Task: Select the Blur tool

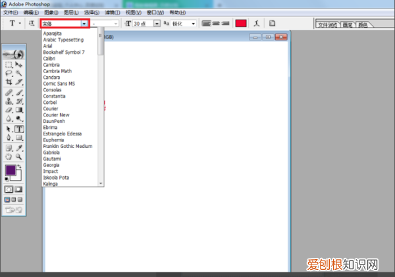Action: point(9,118)
